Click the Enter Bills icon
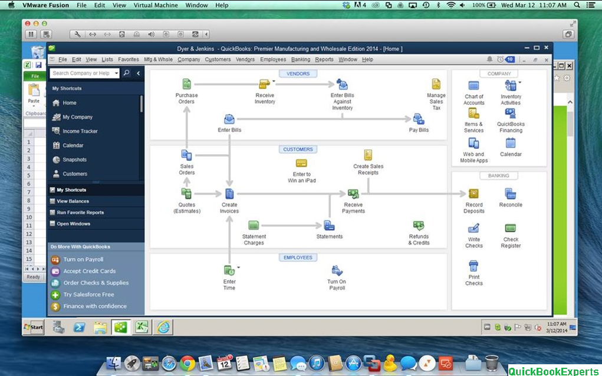 pyautogui.click(x=229, y=119)
